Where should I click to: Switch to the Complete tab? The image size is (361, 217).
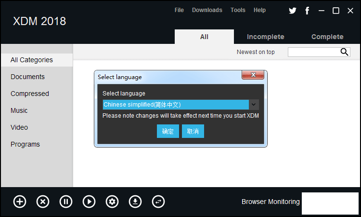coord(327,37)
